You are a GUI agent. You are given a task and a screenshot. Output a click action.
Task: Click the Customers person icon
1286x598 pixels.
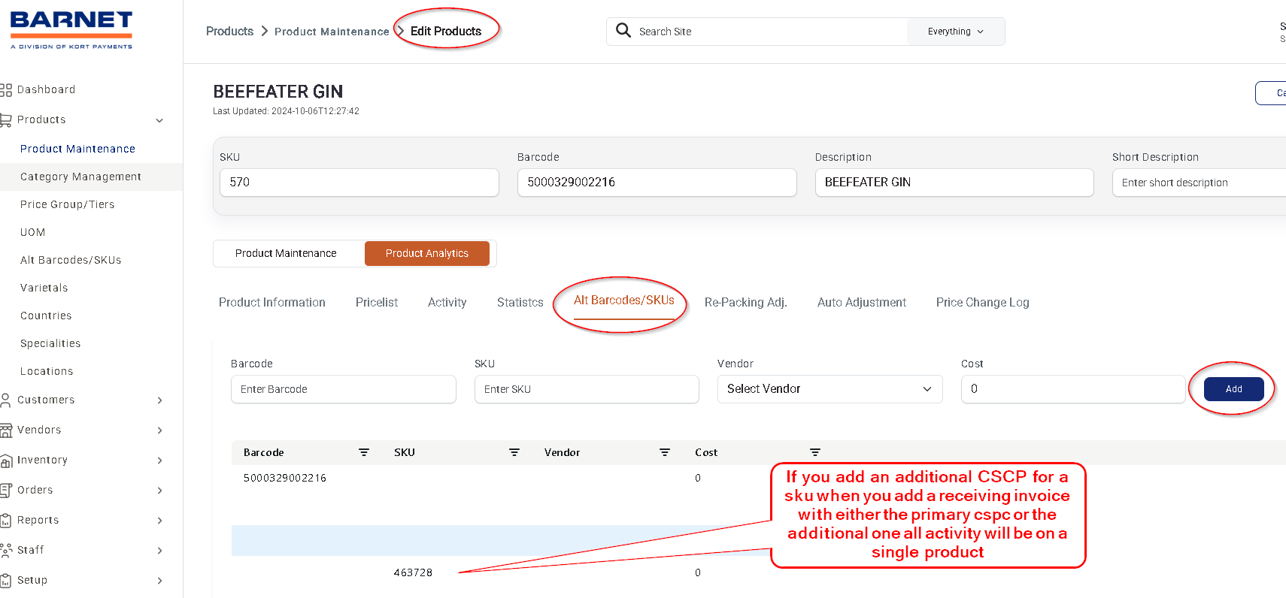pyautogui.click(x=6, y=400)
